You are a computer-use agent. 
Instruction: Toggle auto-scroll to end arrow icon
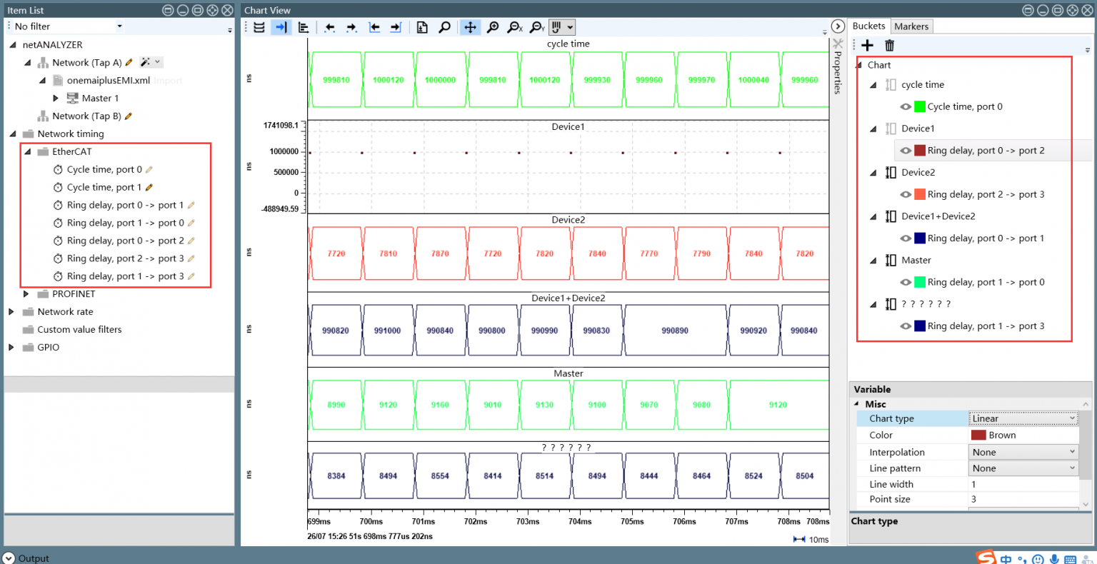[x=281, y=27]
